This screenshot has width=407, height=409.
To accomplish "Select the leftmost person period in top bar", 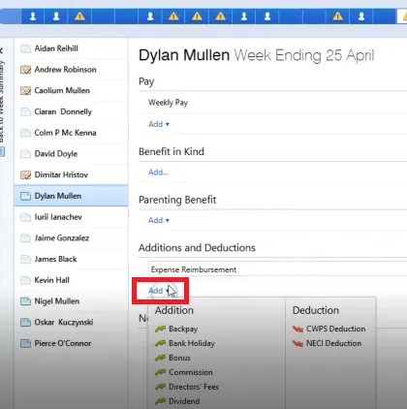I will click(33, 16).
